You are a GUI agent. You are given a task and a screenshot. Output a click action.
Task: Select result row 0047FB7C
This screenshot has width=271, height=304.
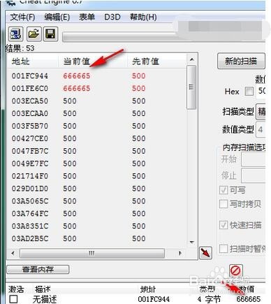click(97, 151)
